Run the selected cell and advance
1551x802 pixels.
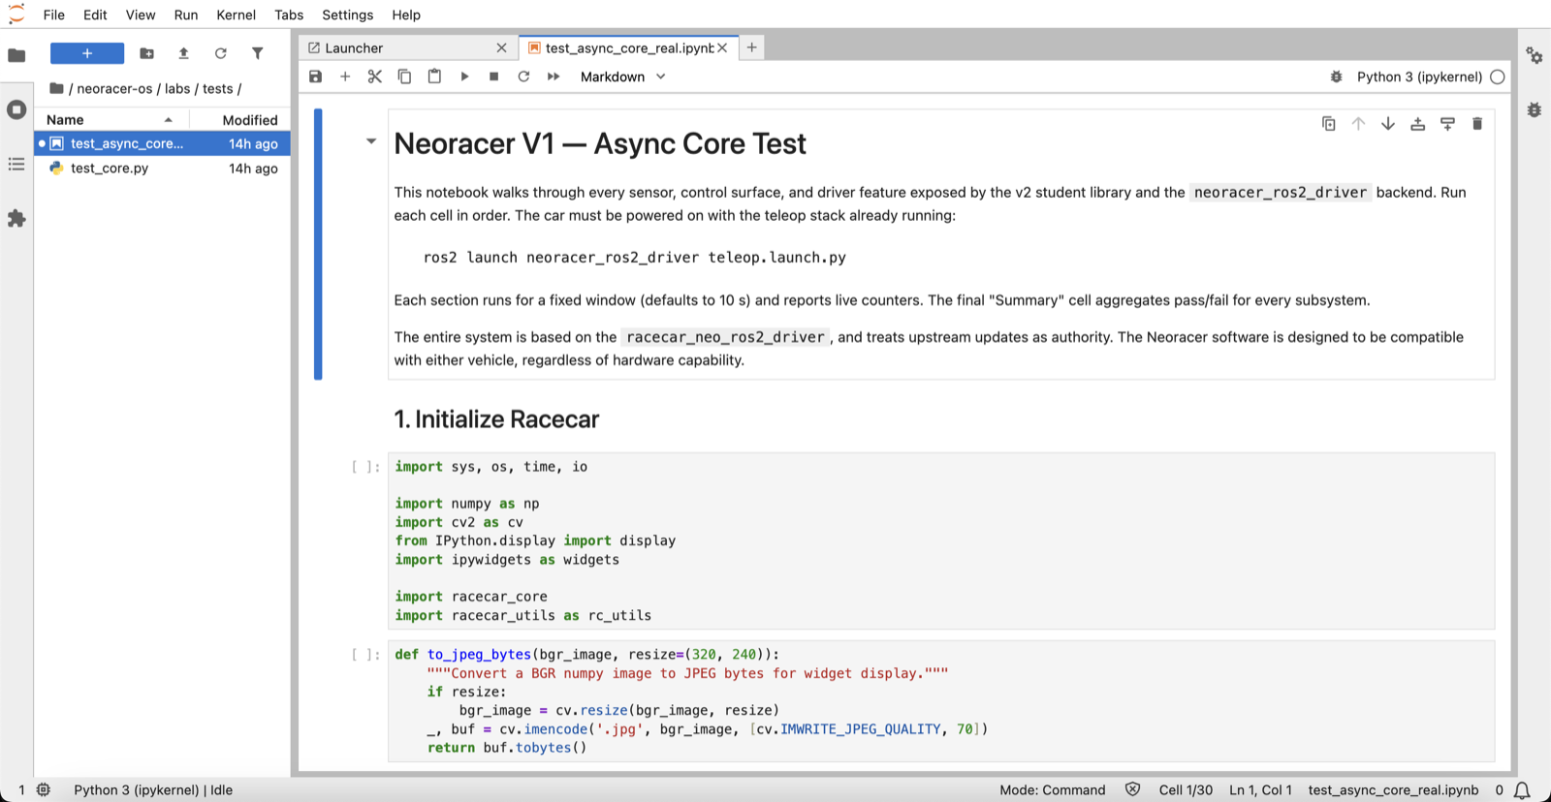point(464,77)
